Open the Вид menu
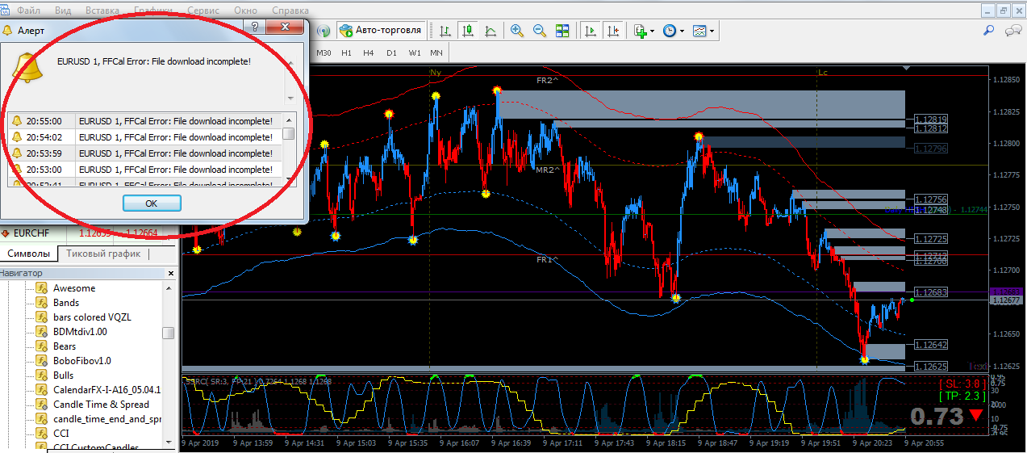 pos(63,11)
